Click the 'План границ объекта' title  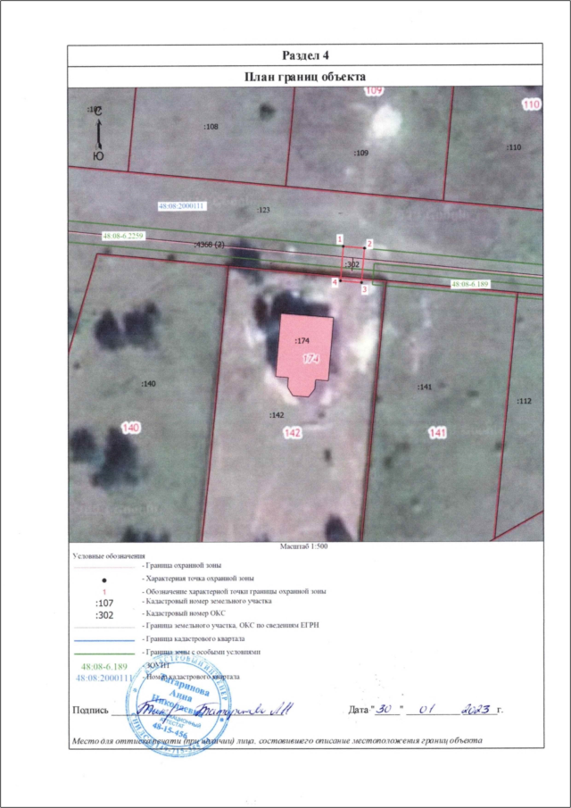305,77
